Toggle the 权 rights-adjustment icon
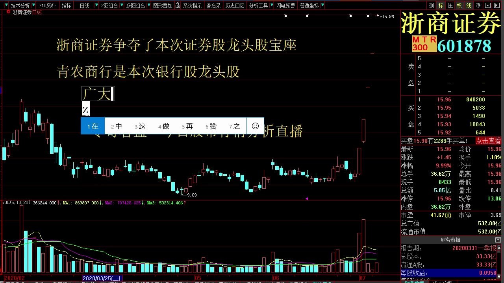Screen dimensions: 504x283 460,6
